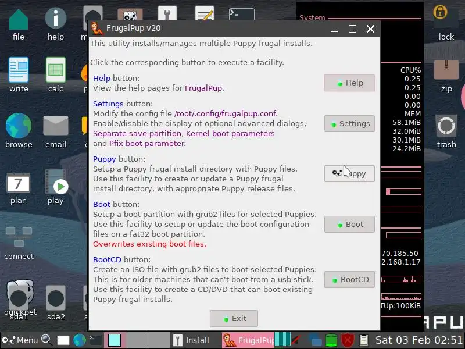The height and width of the screenshot is (349, 465).
Task: Click the muted speaker volume tray icon
Action: click(x=296, y=340)
